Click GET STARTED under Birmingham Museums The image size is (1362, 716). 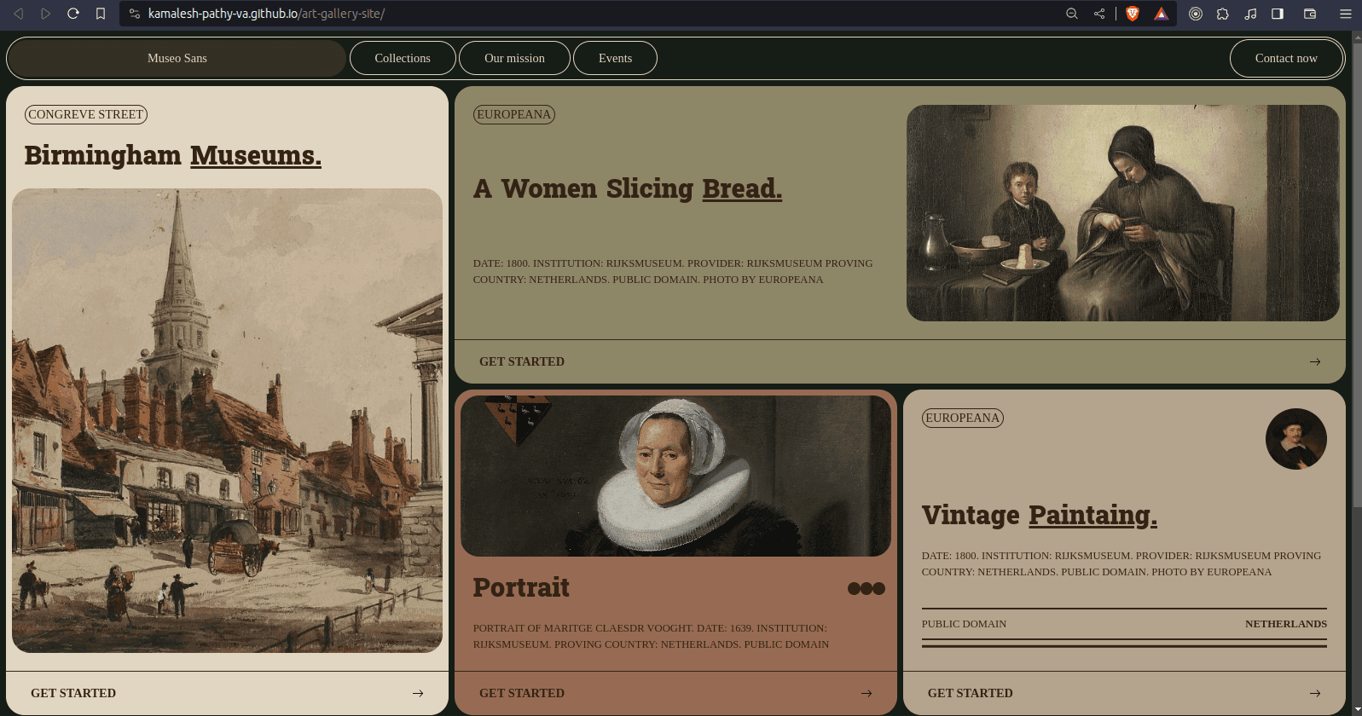pos(73,693)
